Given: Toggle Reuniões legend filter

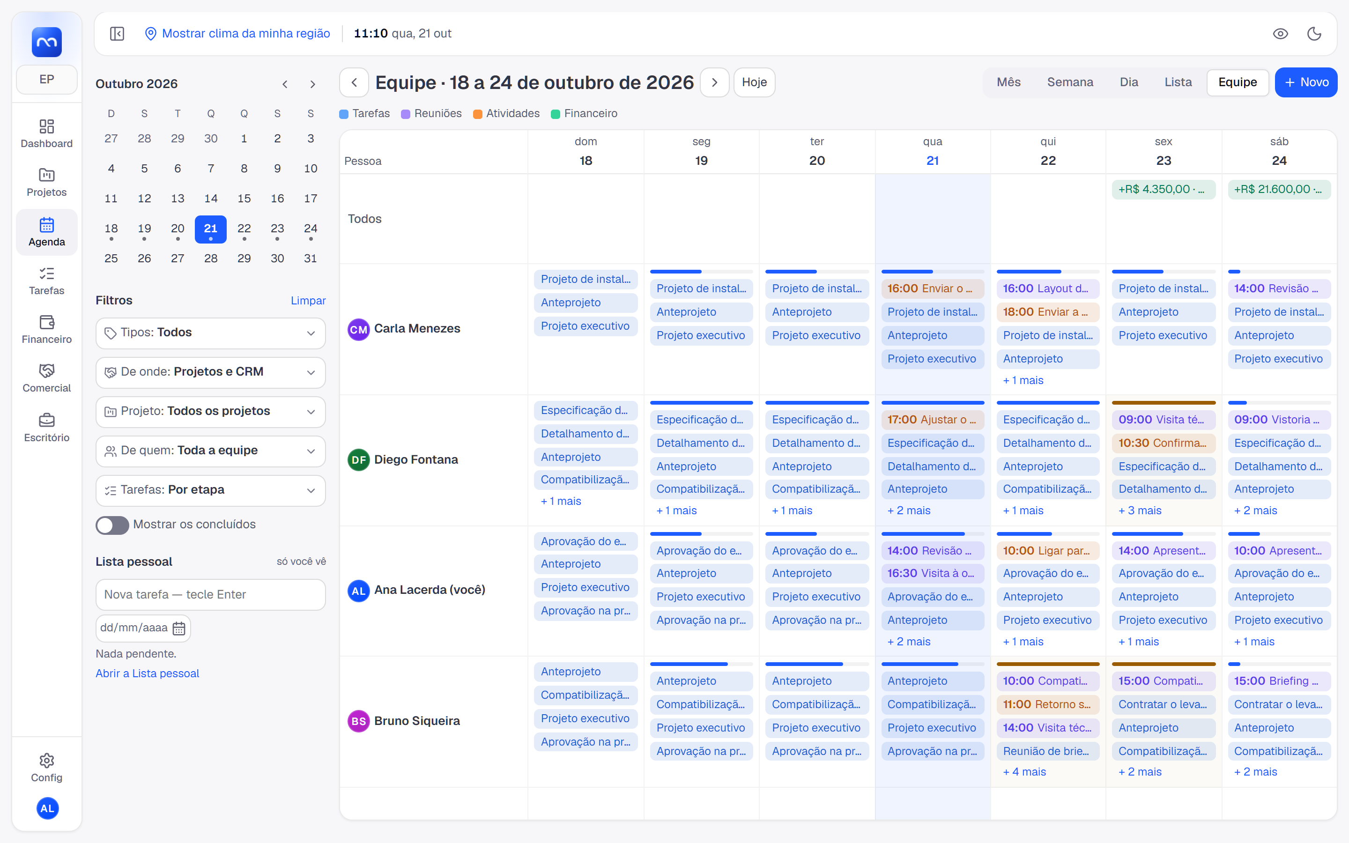Looking at the screenshot, I should coord(431,114).
